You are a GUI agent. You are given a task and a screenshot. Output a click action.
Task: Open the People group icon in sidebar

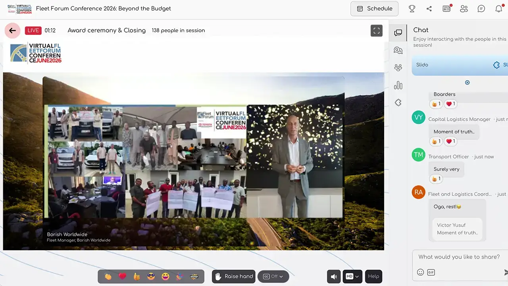[398, 68]
